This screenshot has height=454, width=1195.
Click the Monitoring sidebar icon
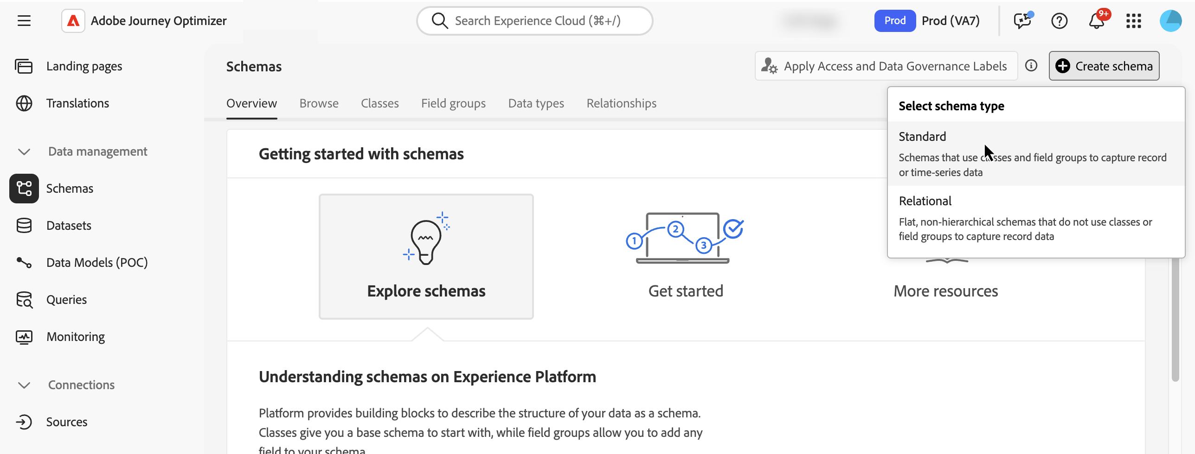[24, 337]
